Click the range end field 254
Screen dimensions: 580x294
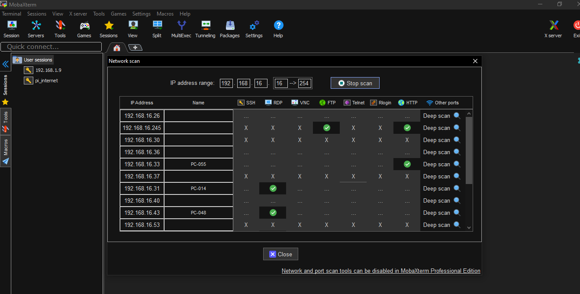304,83
